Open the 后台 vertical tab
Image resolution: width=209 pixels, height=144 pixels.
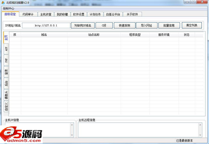click(x=6, y=83)
